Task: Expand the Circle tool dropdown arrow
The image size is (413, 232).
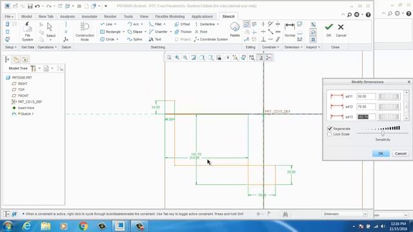Action: pos(117,39)
